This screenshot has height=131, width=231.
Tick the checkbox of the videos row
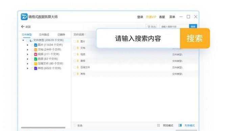75,54
